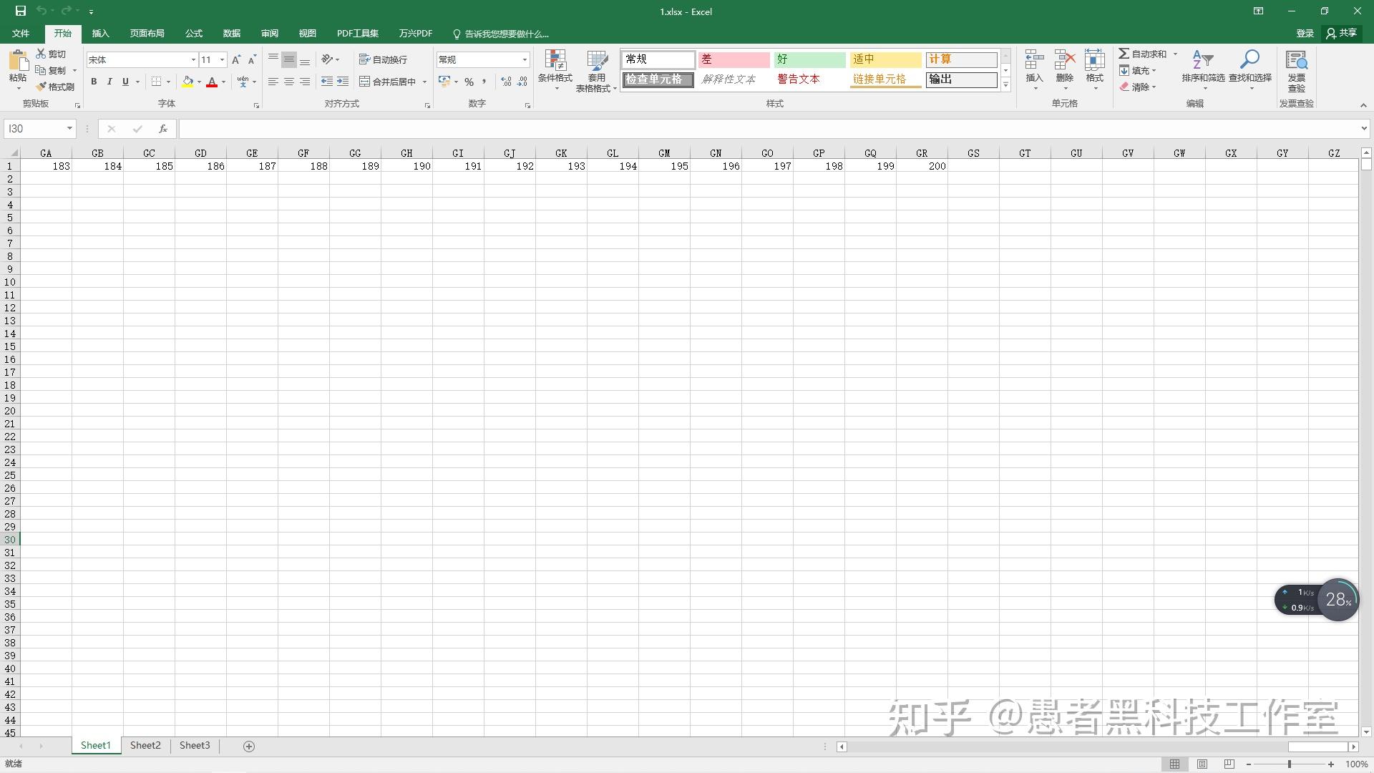Open the 条件格式 conditional formatting icon
The width and height of the screenshot is (1374, 773).
click(x=555, y=70)
